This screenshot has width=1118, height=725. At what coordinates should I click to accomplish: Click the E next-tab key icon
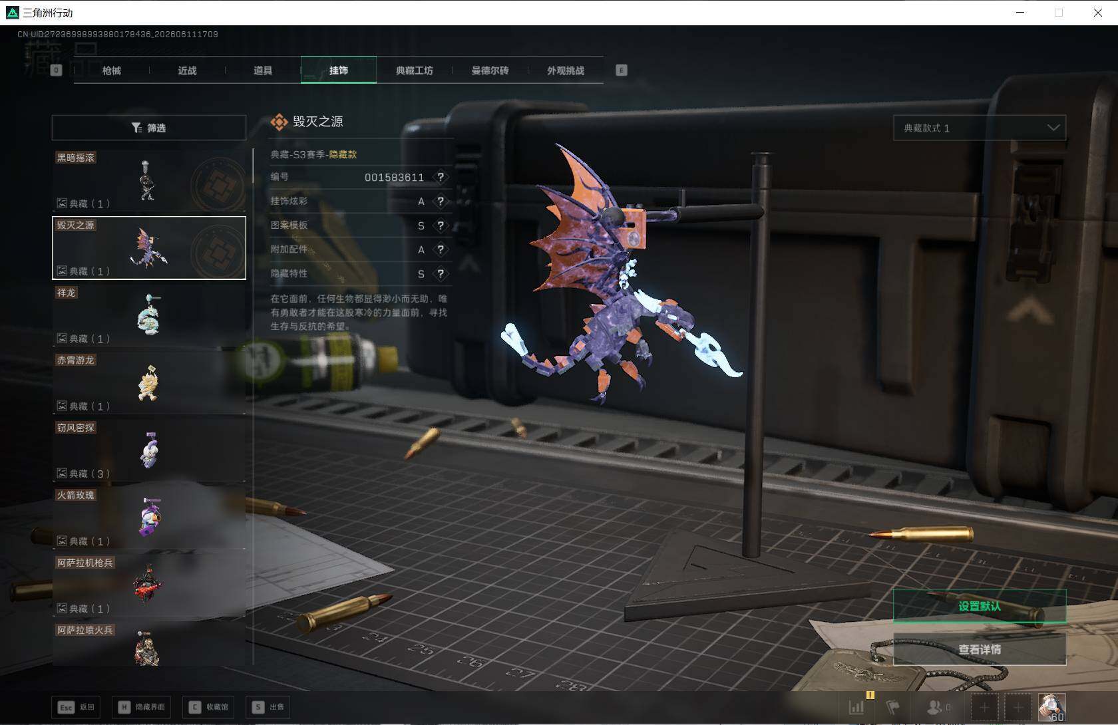pyautogui.click(x=622, y=71)
